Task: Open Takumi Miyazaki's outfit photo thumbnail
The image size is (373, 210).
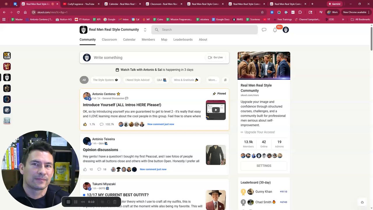Action: (216, 200)
